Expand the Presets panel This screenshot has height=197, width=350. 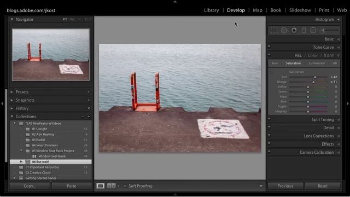pos(12,92)
